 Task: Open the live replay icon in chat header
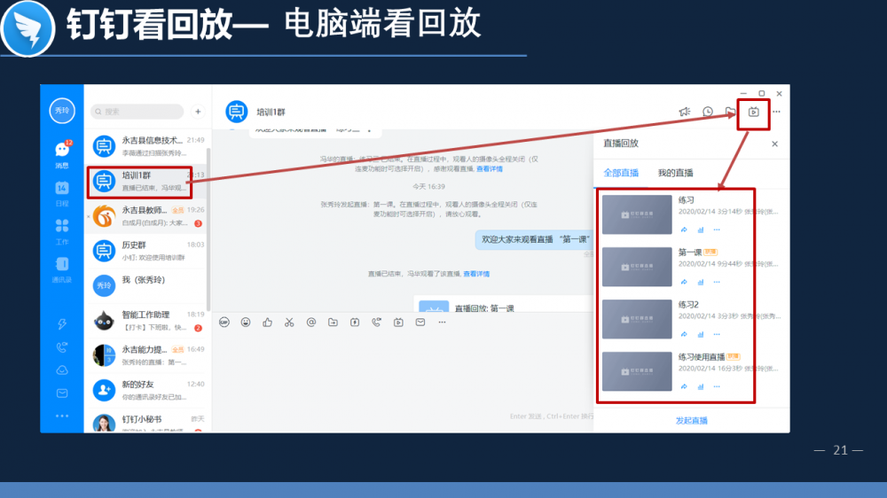tap(753, 112)
